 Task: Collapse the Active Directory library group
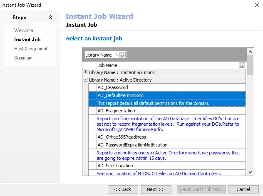86,80
